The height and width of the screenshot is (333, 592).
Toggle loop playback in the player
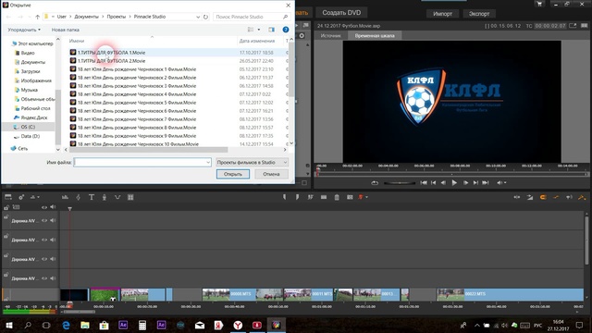(x=375, y=183)
